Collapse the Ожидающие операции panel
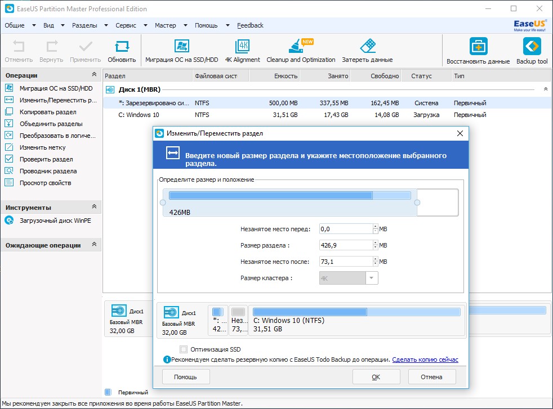The width and height of the screenshot is (553, 409). (x=94, y=244)
